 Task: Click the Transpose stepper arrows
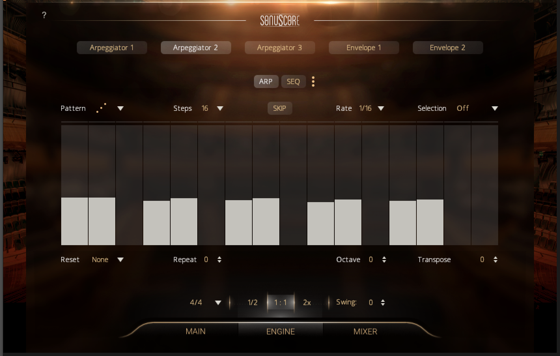tap(495, 260)
